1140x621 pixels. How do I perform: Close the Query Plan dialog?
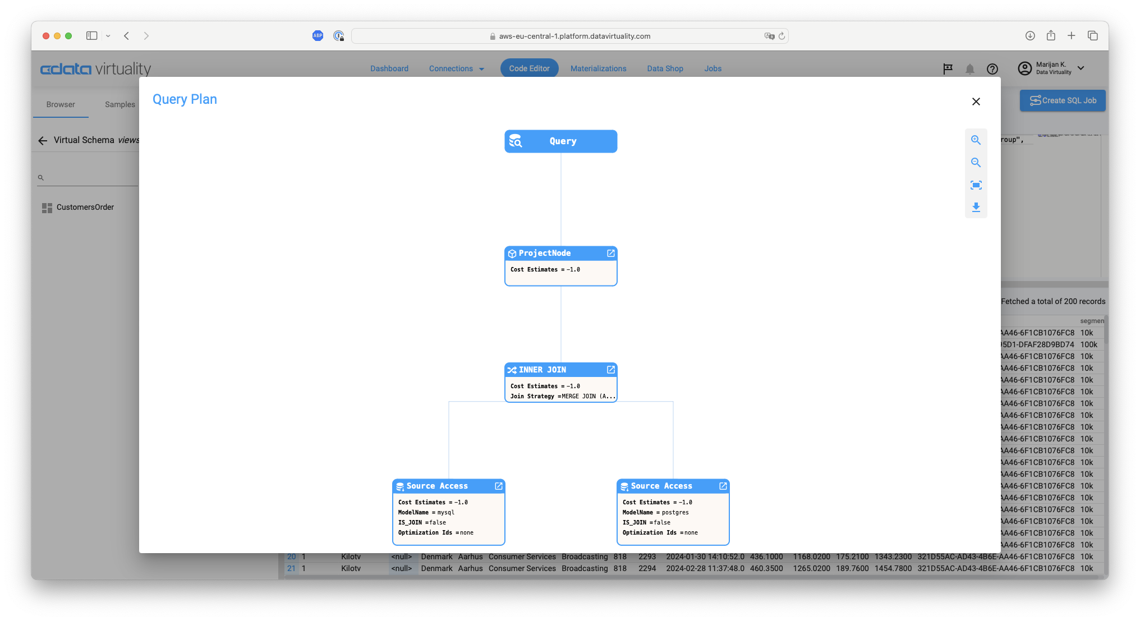976,102
